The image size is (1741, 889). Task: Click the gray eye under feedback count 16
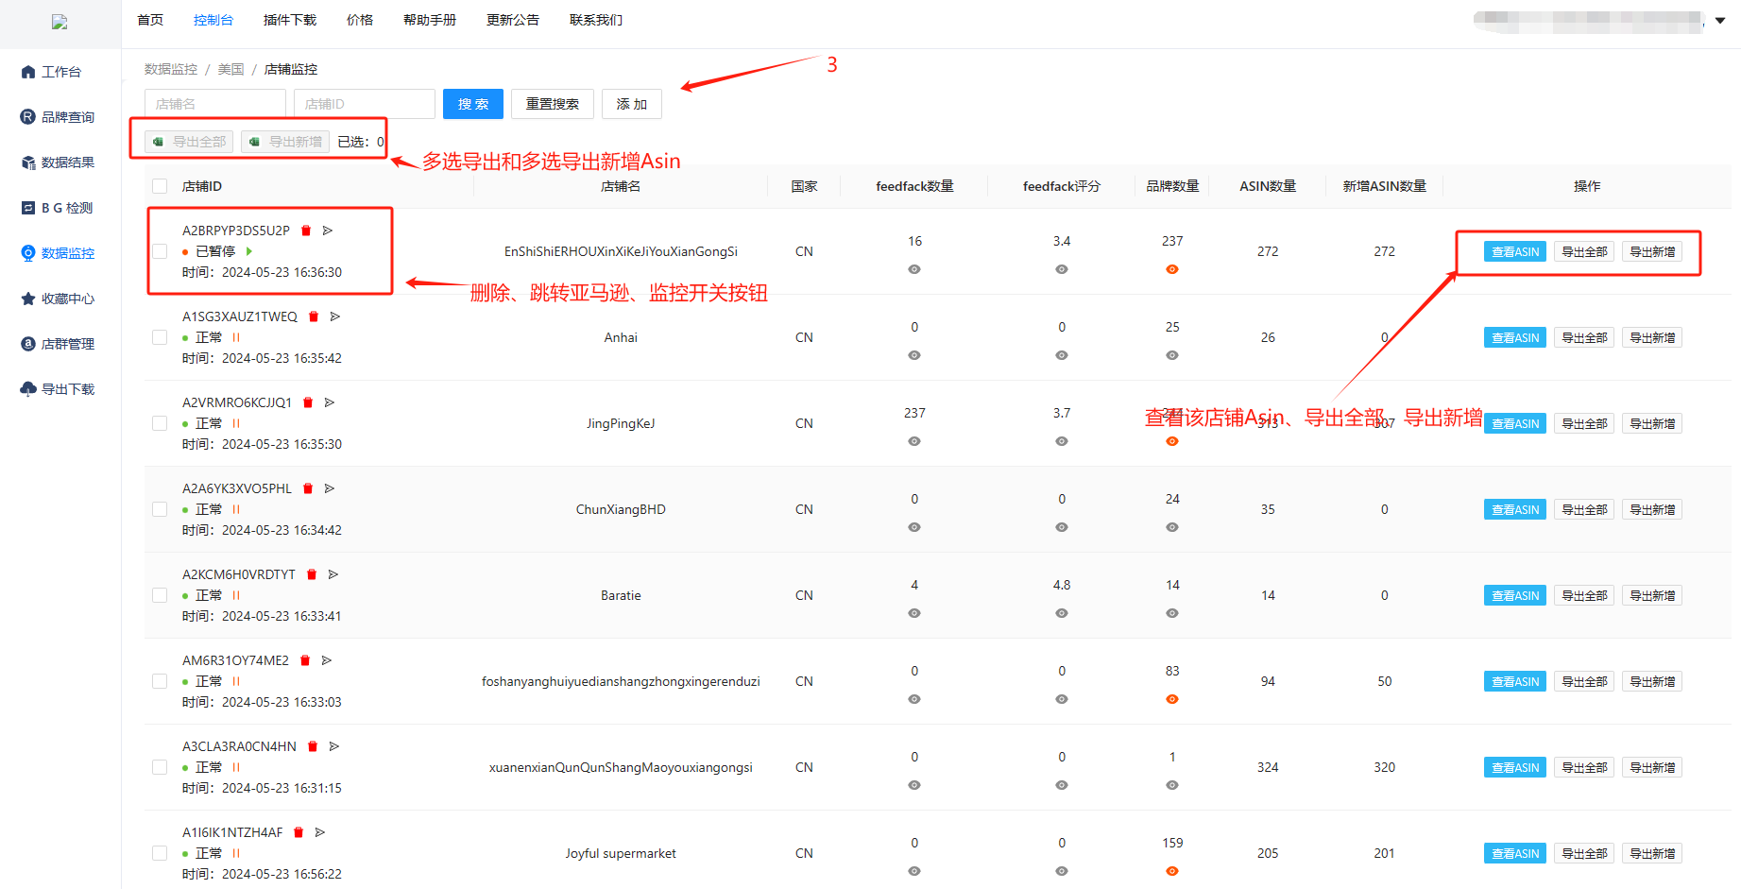913,269
